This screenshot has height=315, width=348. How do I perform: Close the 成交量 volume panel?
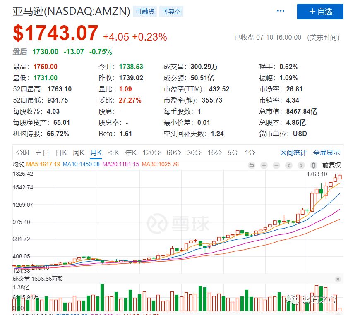[x=338, y=279]
